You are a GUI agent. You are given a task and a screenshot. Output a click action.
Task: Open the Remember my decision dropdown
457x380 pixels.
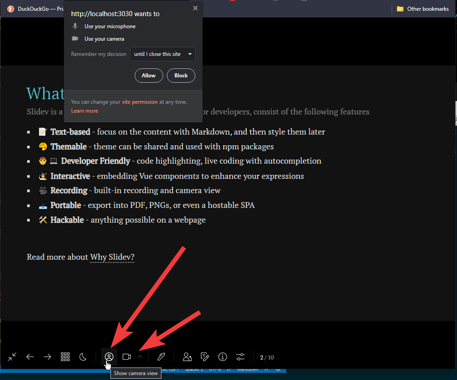163,54
